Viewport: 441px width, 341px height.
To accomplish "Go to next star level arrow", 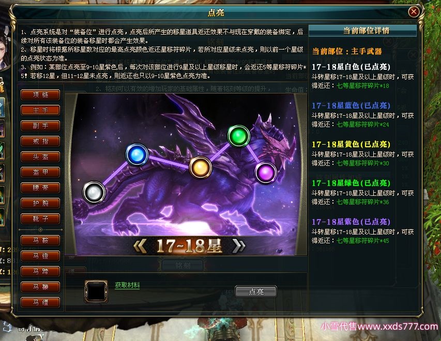I will point(239,246).
